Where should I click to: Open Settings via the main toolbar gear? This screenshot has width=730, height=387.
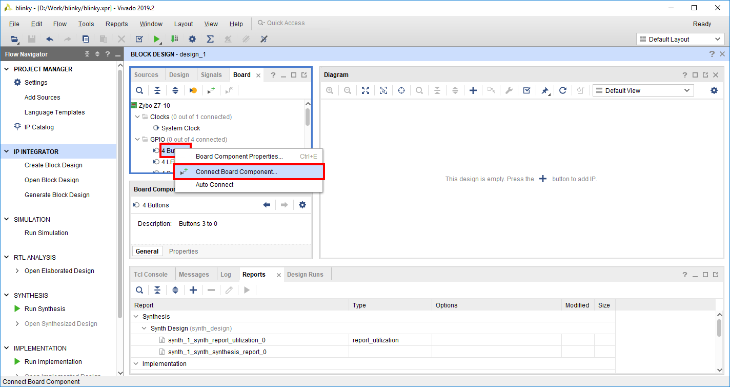[x=192, y=39]
